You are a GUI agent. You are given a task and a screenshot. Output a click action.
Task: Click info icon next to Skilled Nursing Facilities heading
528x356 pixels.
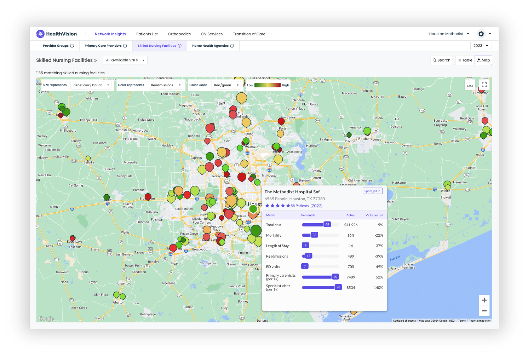coord(95,61)
